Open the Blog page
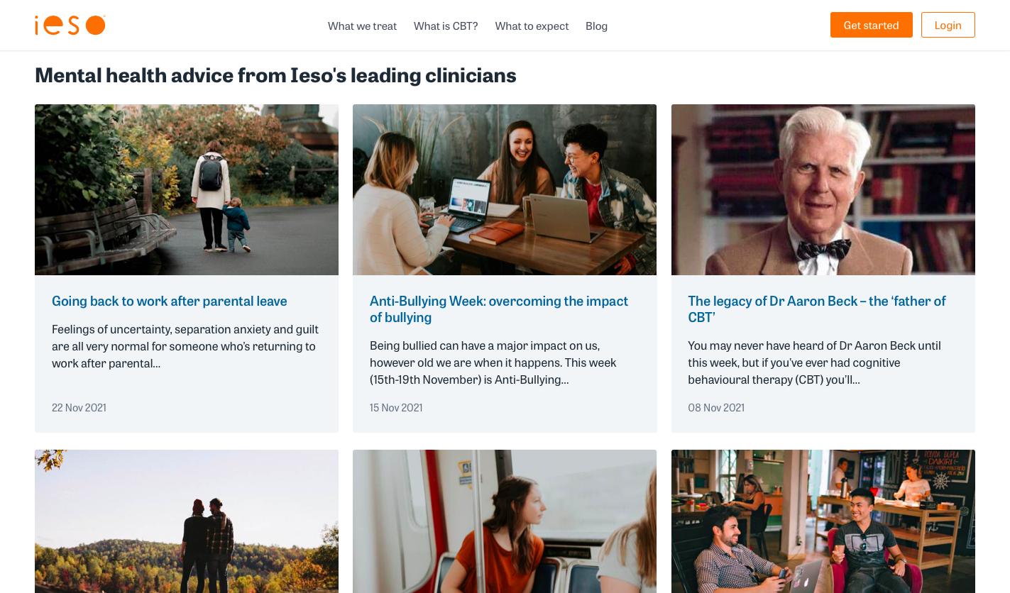The width and height of the screenshot is (1010, 593). click(596, 26)
